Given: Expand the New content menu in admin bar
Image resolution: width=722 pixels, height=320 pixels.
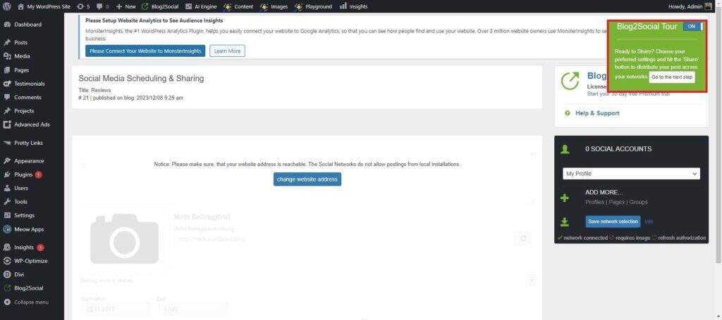Looking at the screenshot, I should 126,6.
